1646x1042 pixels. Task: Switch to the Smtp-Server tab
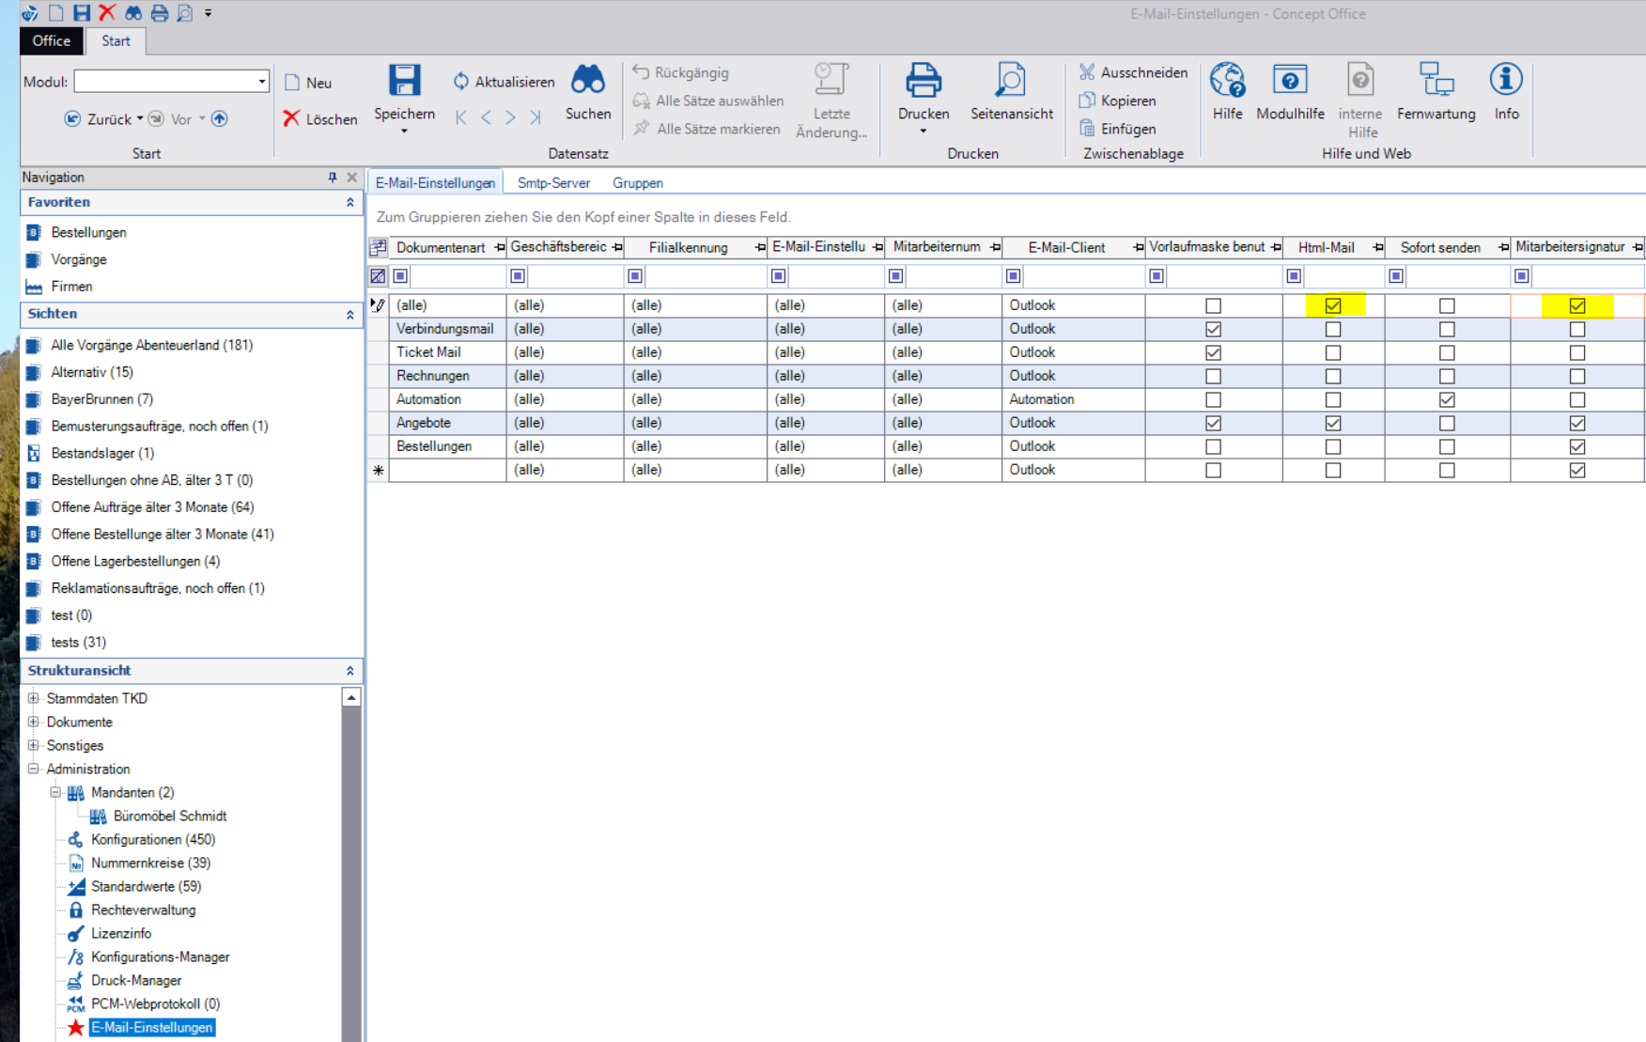[x=553, y=183]
